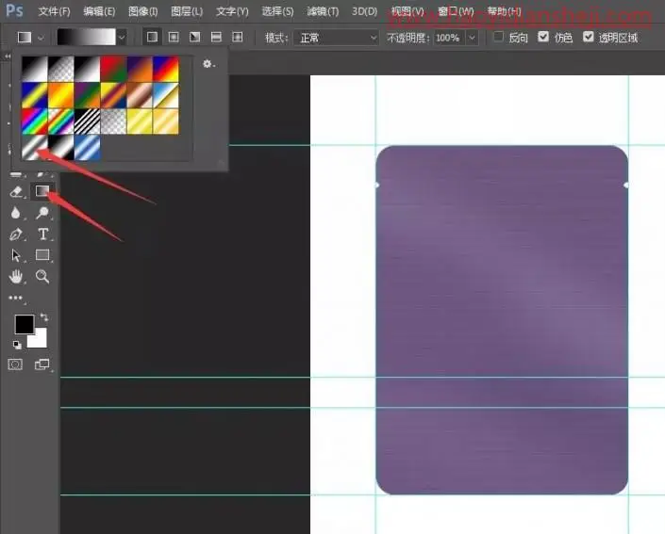665x534 pixels.
Task: Open the 文字(Y) menu
Action: (x=232, y=11)
